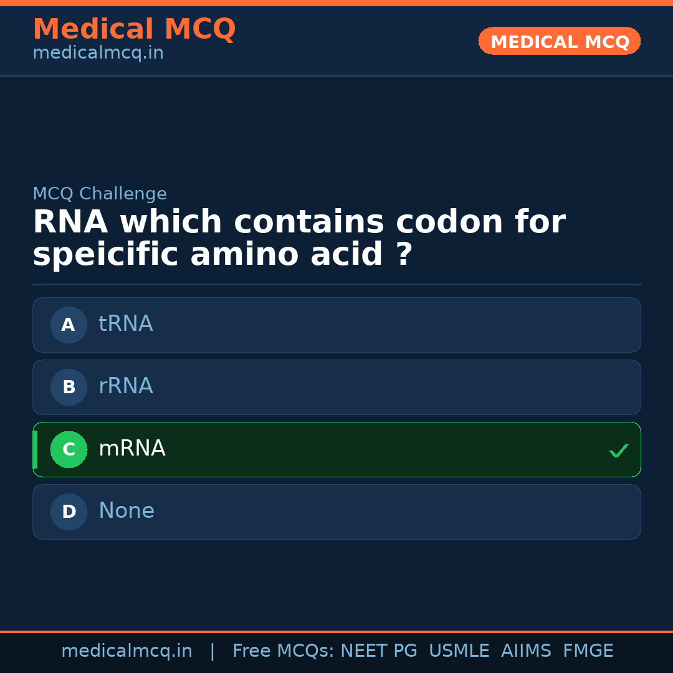The image size is (673, 673).
Task: Open the medicalmcq.in link in footer
Action: pos(126,651)
